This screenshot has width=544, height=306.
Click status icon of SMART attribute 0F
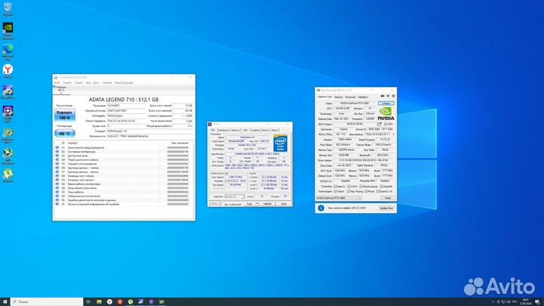57,204
